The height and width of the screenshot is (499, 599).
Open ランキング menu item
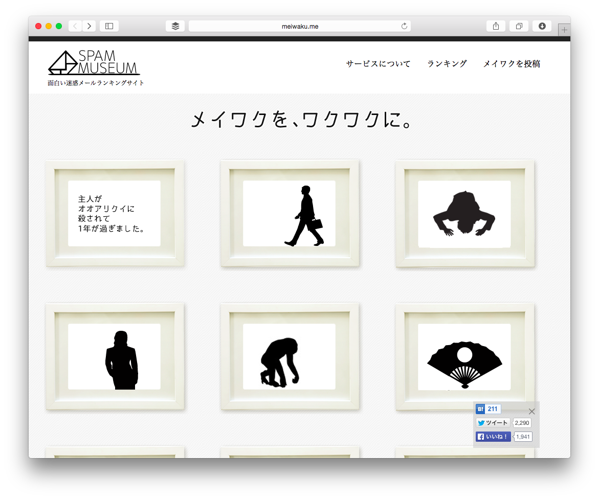tap(447, 64)
